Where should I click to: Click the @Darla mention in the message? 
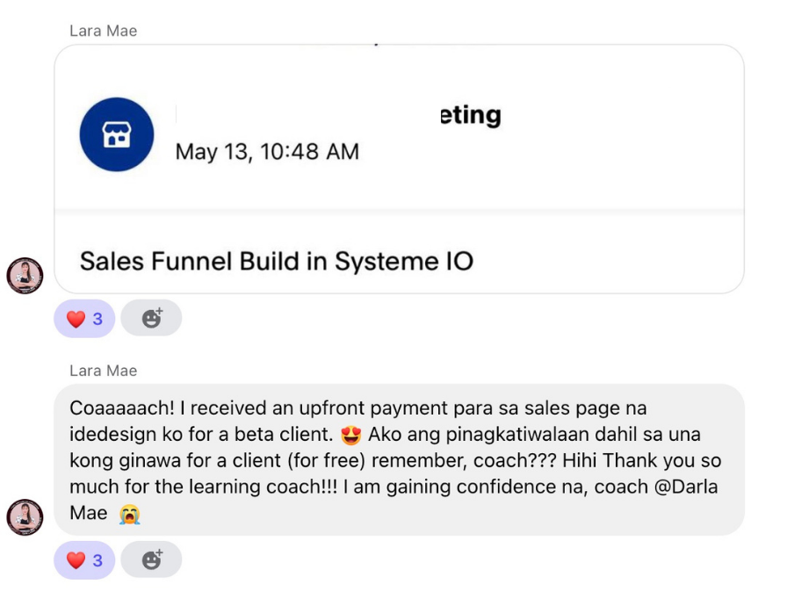tap(686, 487)
